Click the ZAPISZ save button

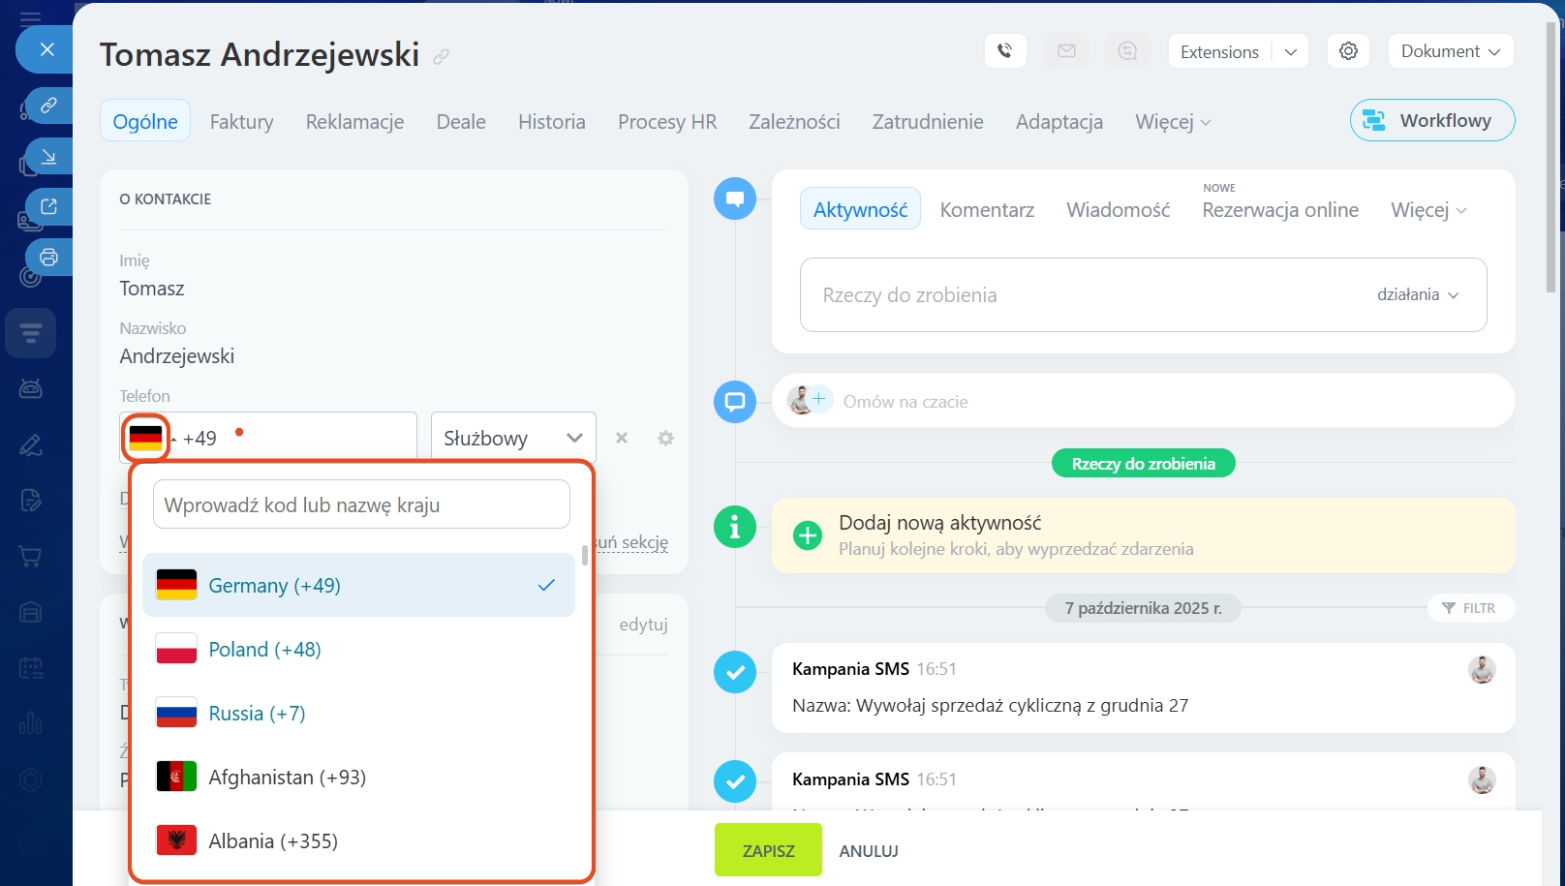768,851
